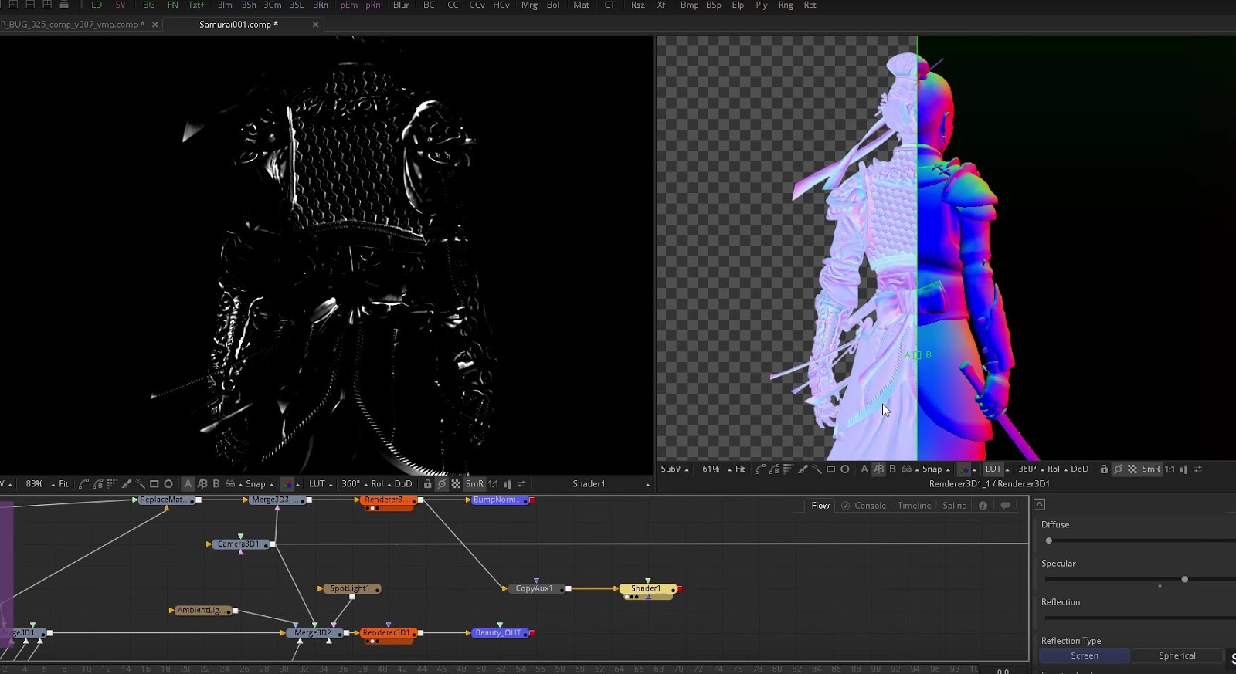
Task: Adjust the Specular slider handle
Action: point(1184,579)
